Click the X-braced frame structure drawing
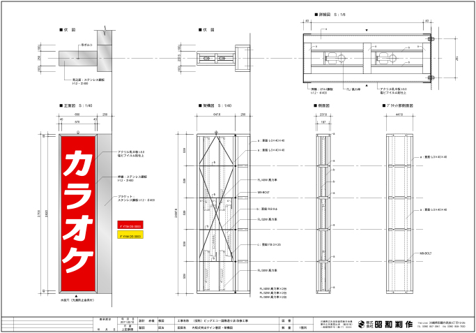The image size is (476, 333). point(224,214)
